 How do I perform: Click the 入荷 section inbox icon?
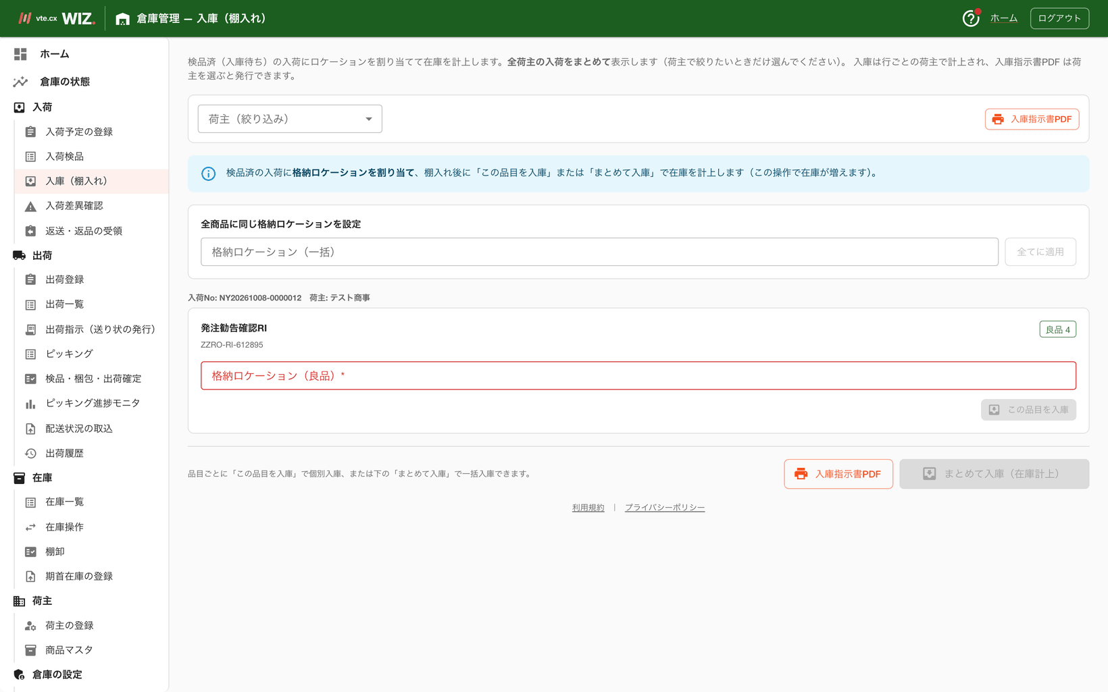[x=19, y=107]
